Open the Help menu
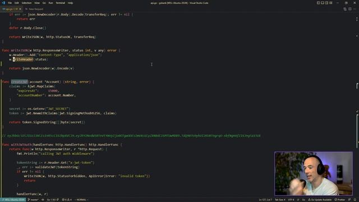This screenshot has height=202, width=359. [x=70, y=3]
